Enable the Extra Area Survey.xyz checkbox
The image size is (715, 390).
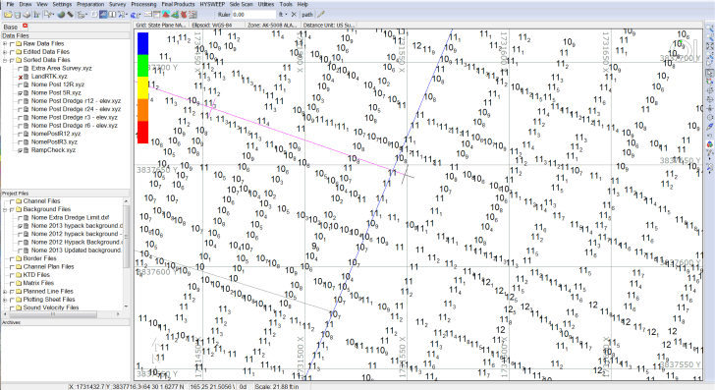[20, 68]
